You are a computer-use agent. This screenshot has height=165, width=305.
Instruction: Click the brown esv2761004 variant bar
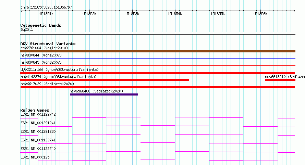point(158,51)
